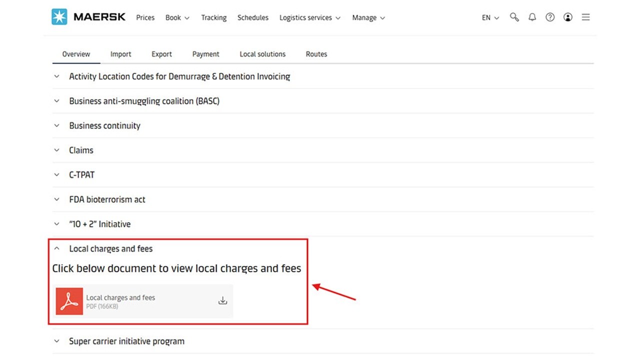Click the help question mark icon

[x=550, y=17]
